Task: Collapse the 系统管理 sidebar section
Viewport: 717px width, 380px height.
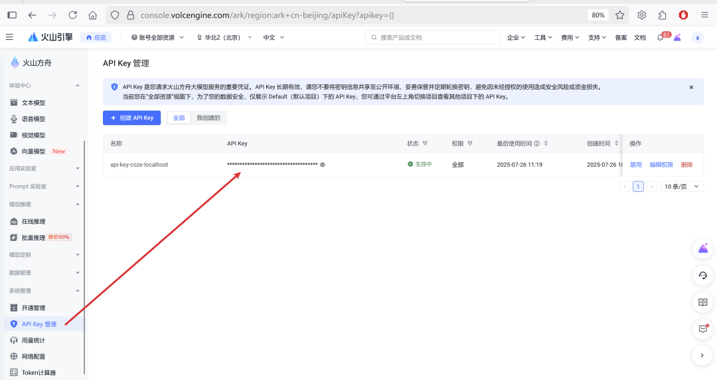Action: (44, 291)
